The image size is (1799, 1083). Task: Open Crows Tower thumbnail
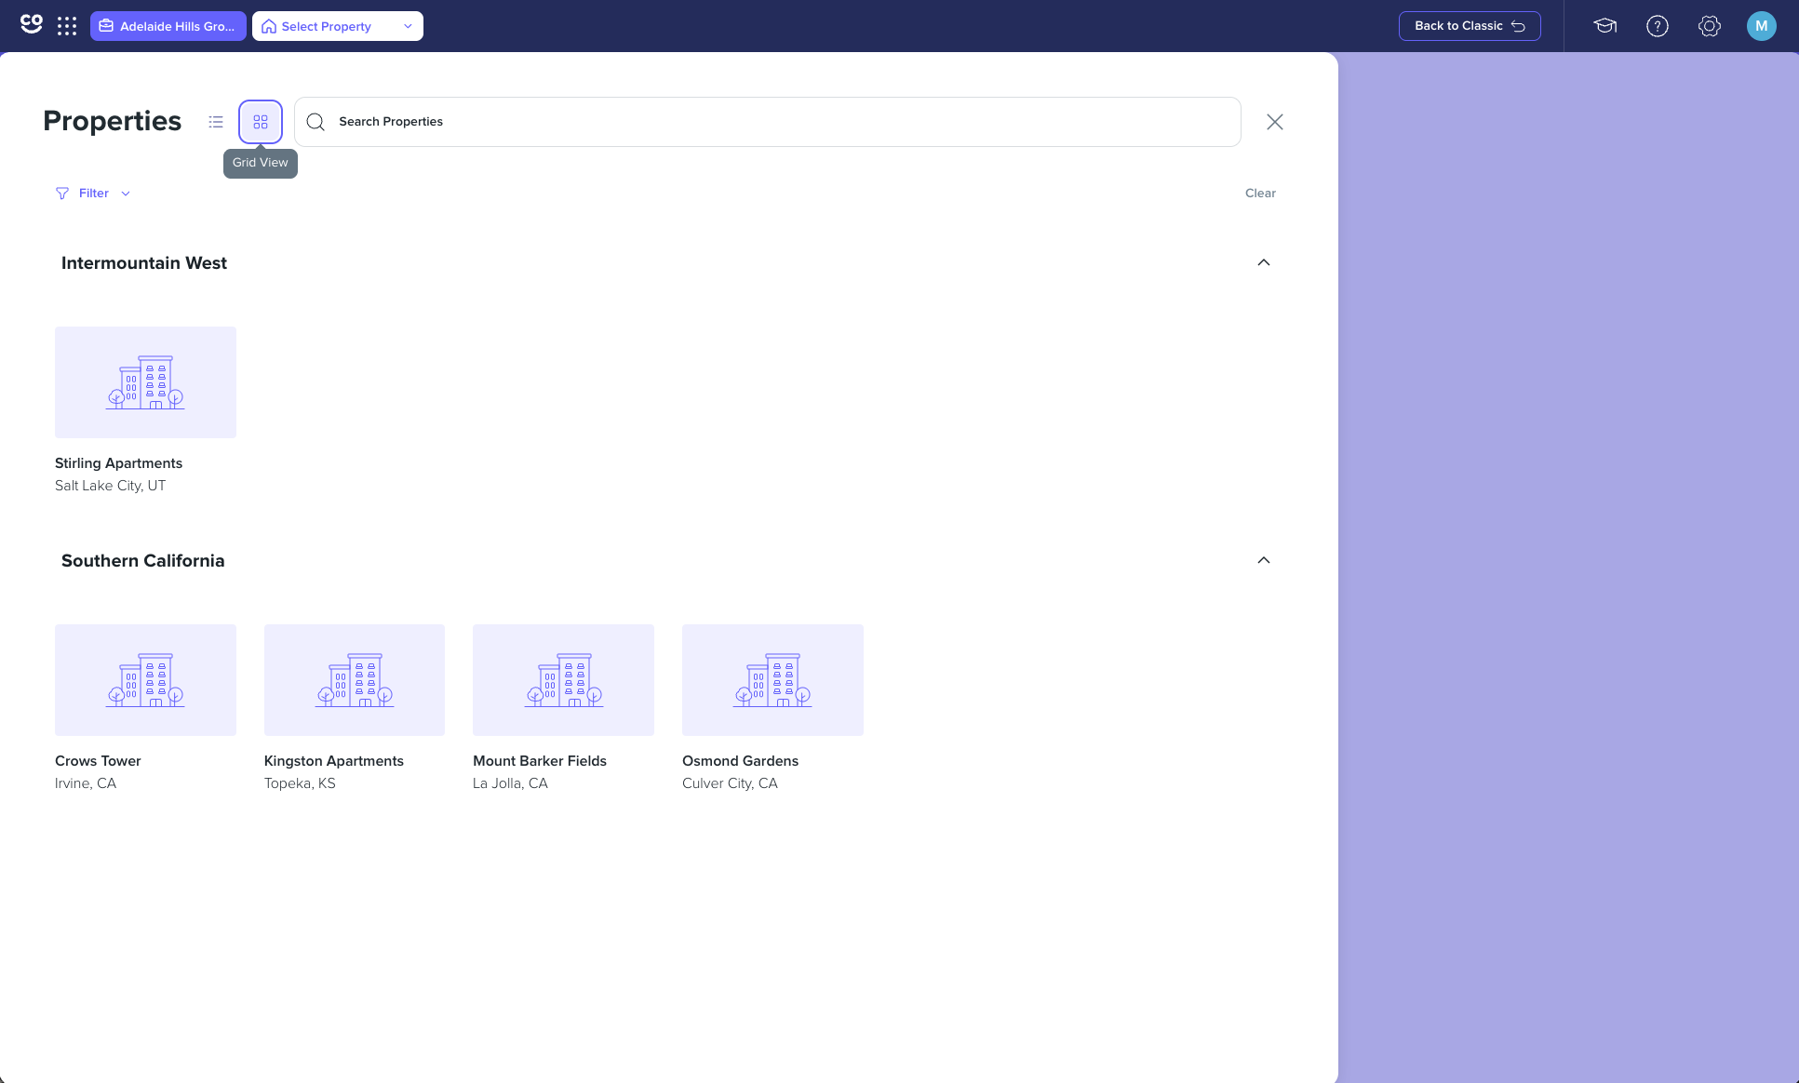145,680
